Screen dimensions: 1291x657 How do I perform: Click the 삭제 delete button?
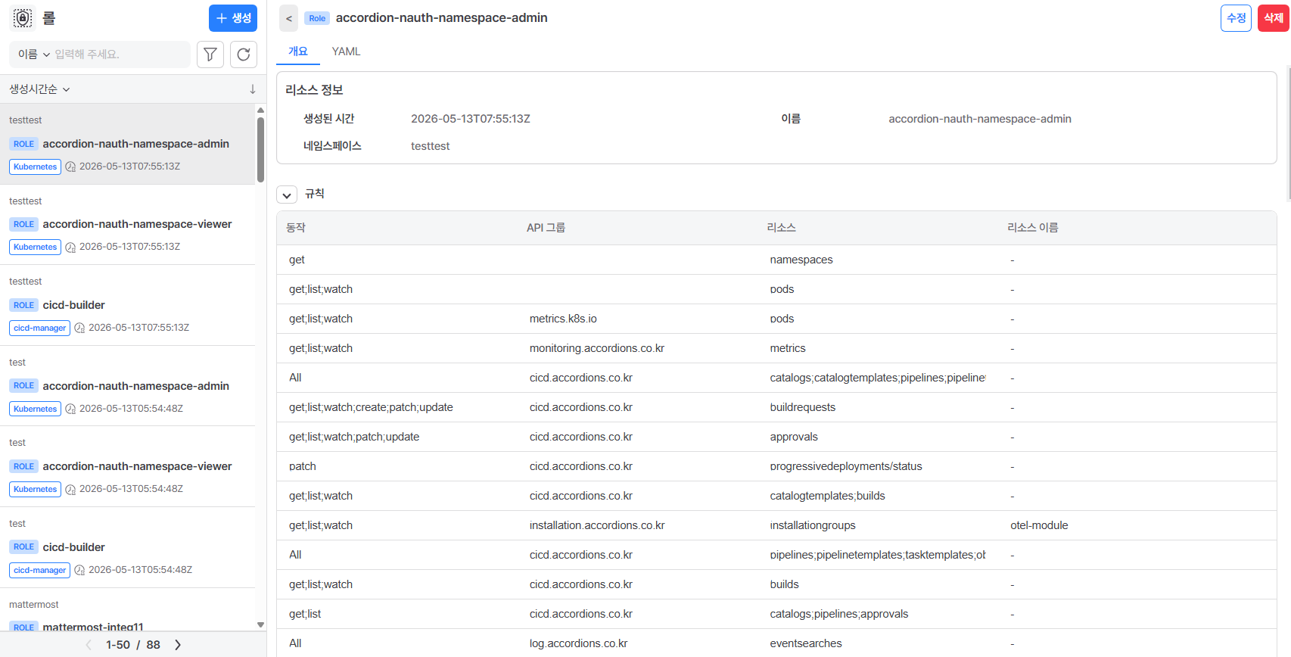pos(1274,18)
